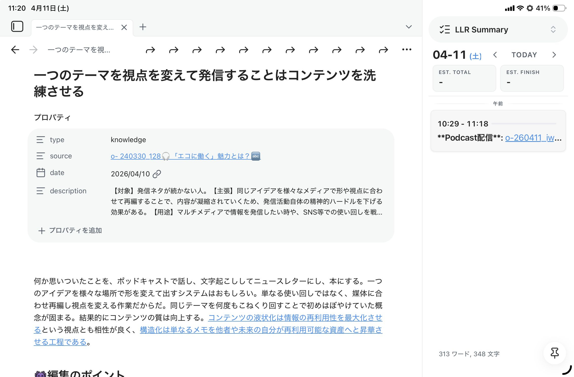Open the three-dot more options menu
The height and width of the screenshot is (377, 574).
point(407,50)
